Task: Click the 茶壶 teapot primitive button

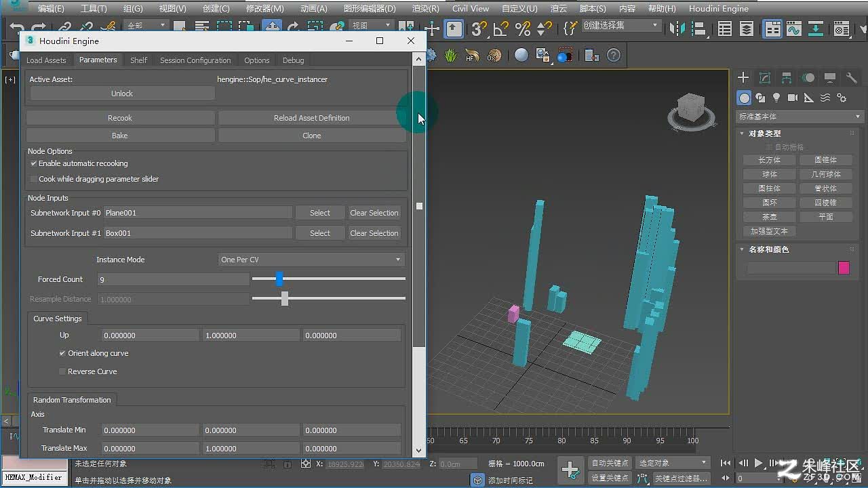Action: [769, 217]
